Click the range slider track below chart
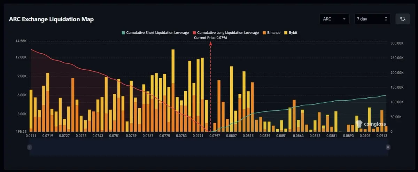 point(209,147)
